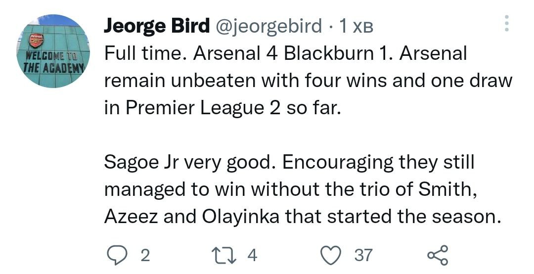The image size is (534, 274).
Task: Click the Arsenal crest inside the avatar
Action: (x=36, y=41)
